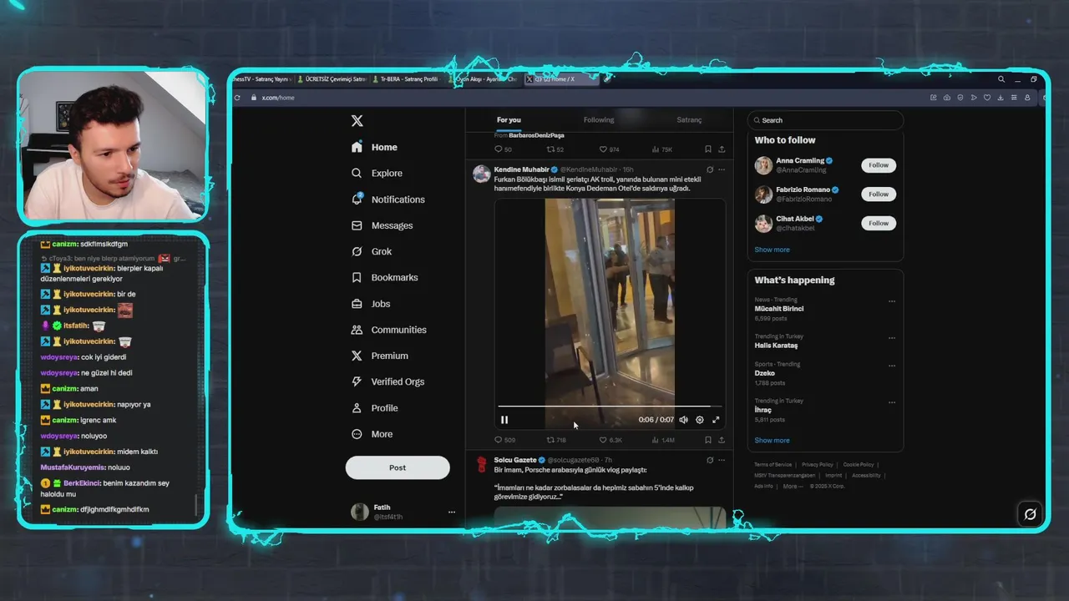The width and height of the screenshot is (1069, 601).
Task: Open Jobs in the sidebar
Action: 371,304
